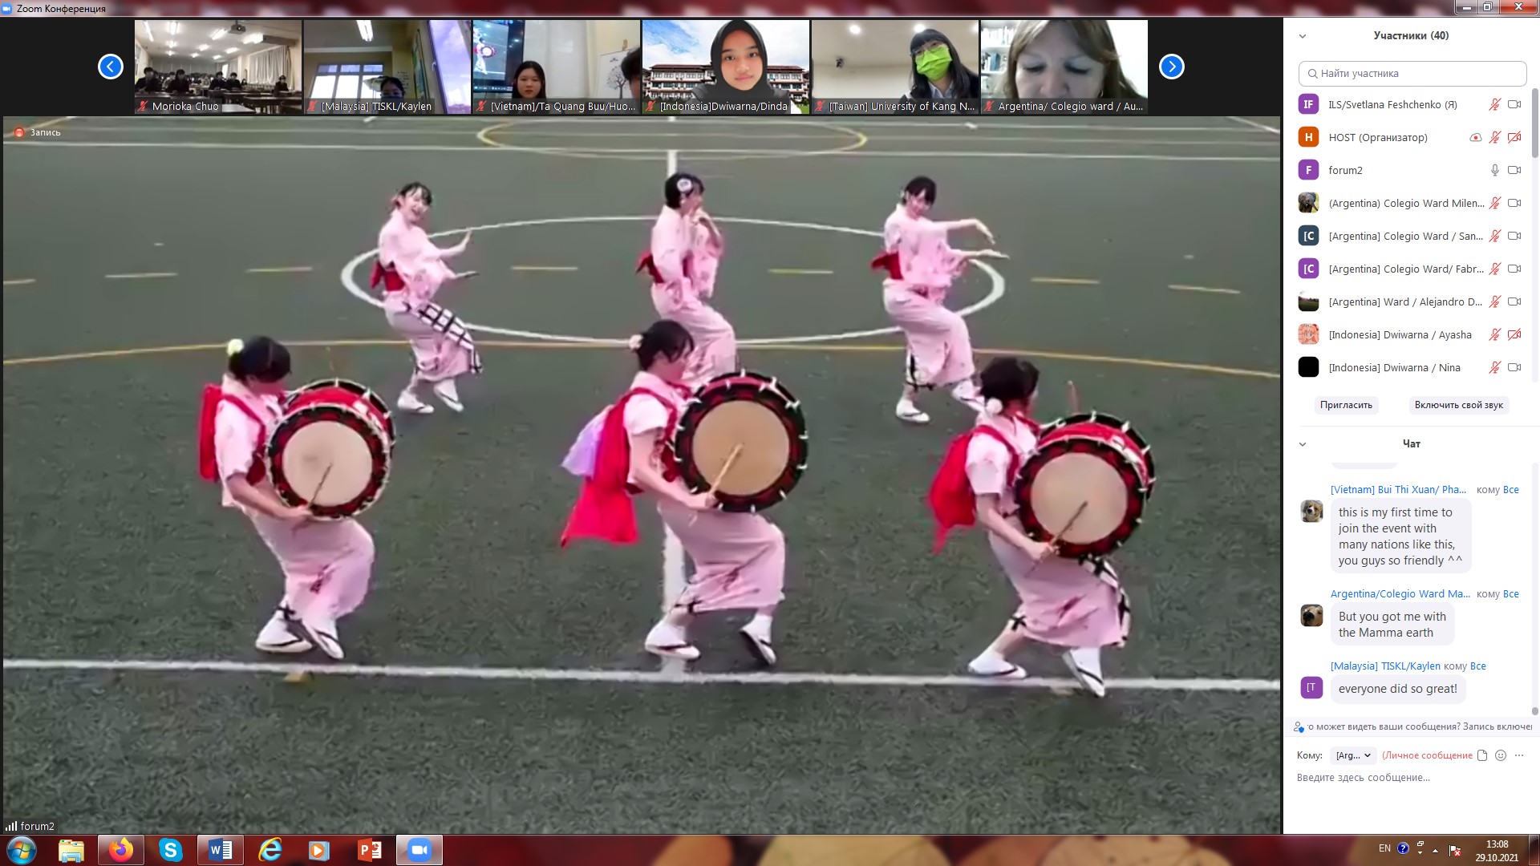The image size is (1540, 866).
Task: Click the chat panel scrollbar
Action: click(1534, 711)
